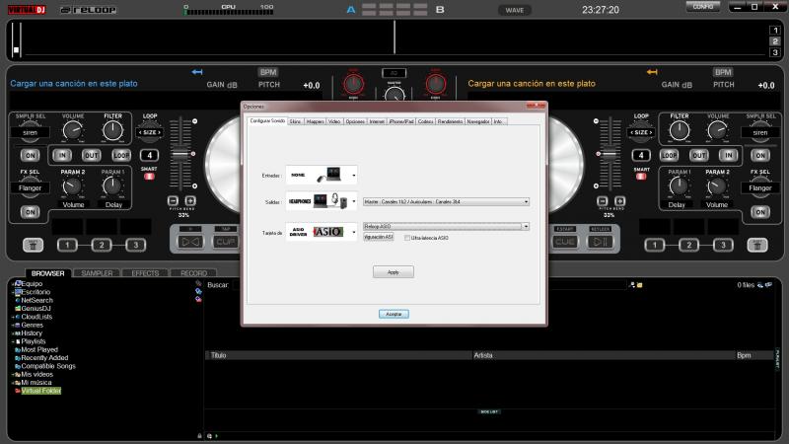
Task: Select waveform view number 3
Action: (775, 52)
